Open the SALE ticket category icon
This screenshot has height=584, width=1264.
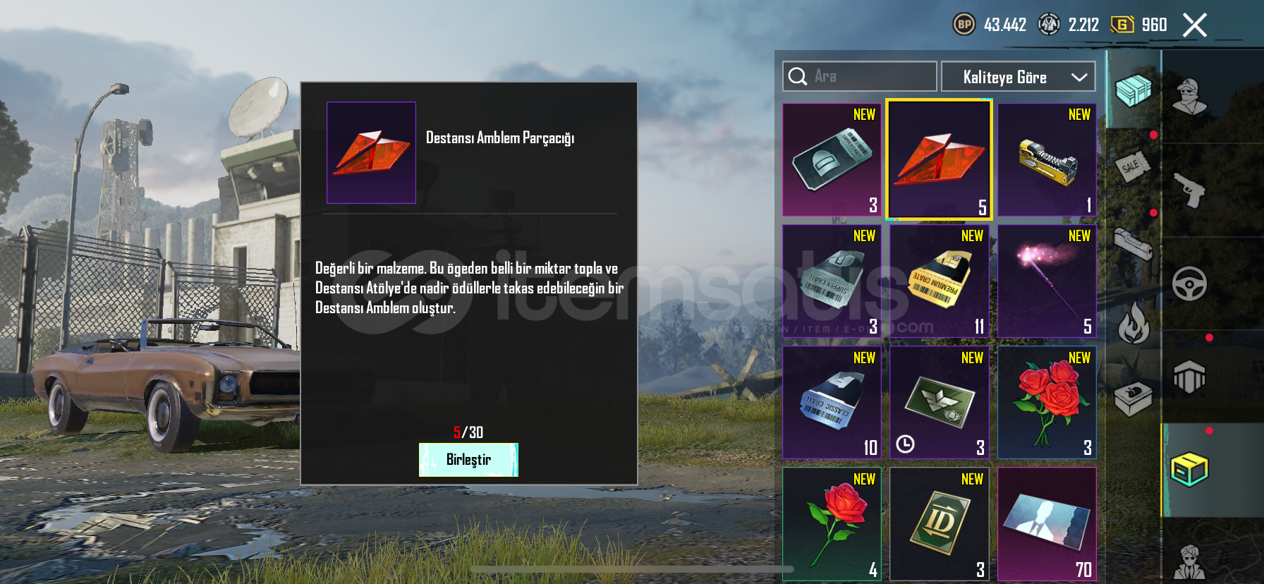tap(1133, 167)
